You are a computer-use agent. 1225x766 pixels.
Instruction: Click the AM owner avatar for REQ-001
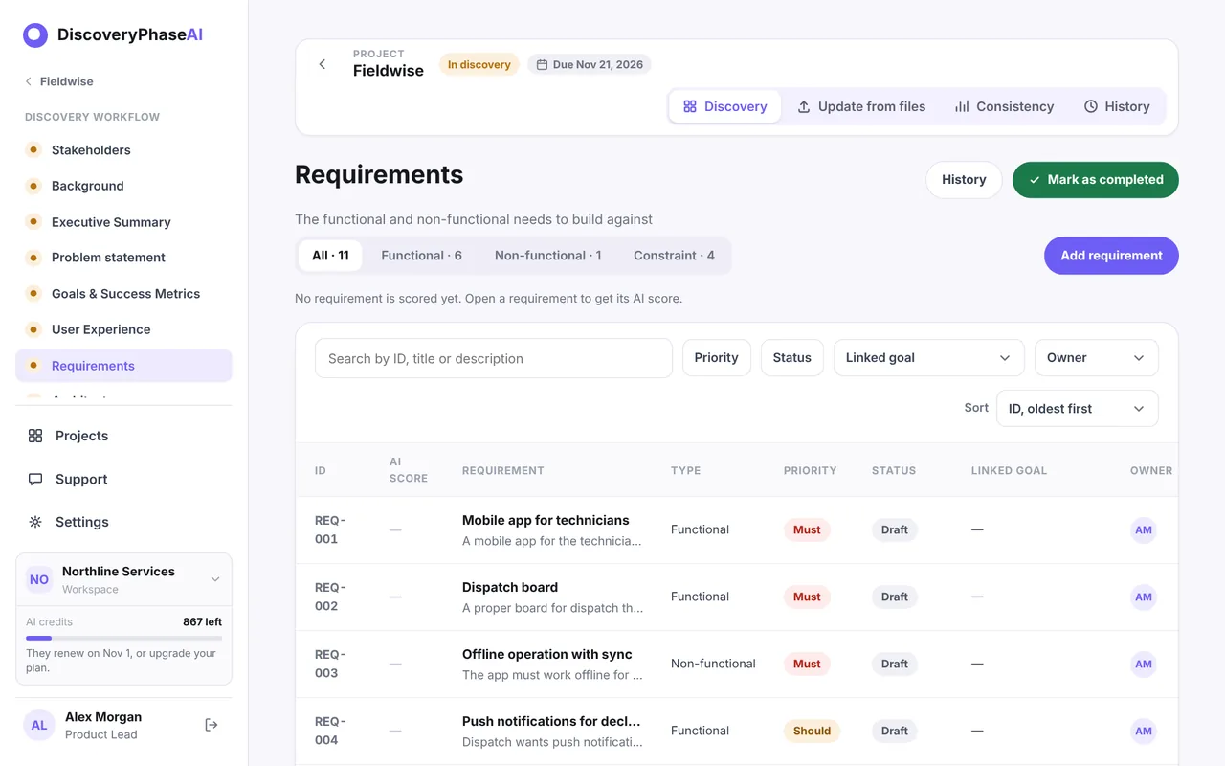(1144, 530)
